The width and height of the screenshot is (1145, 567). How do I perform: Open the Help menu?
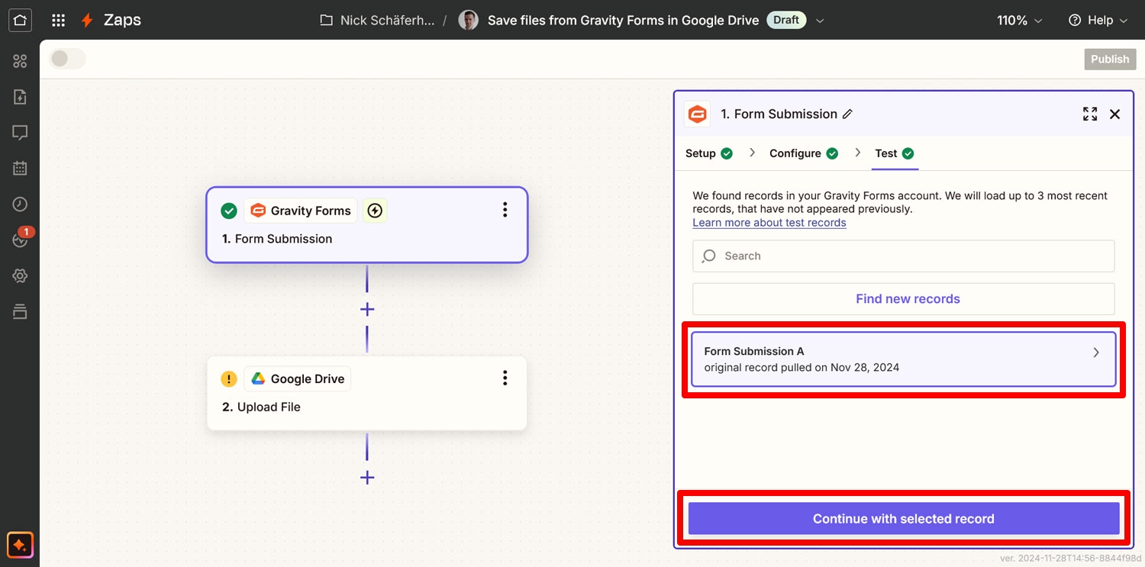pyautogui.click(x=1098, y=21)
